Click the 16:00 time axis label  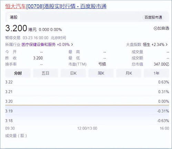coord(164,128)
